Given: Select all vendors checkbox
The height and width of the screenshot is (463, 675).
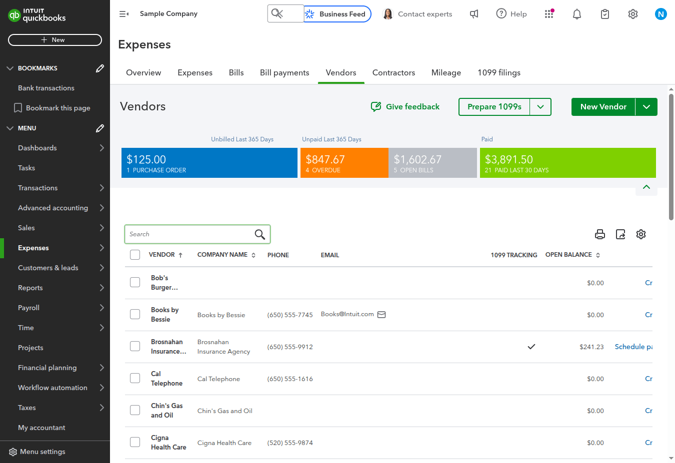Looking at the screenshot, I should coord(135,255).
